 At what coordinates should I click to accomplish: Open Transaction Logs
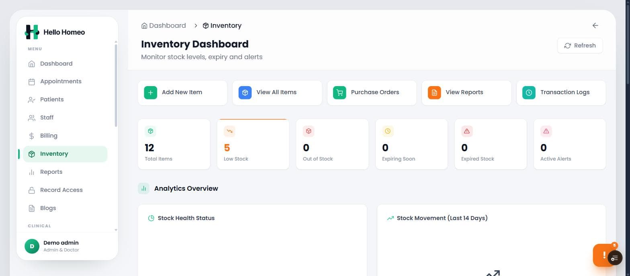[x=561, y=93]
